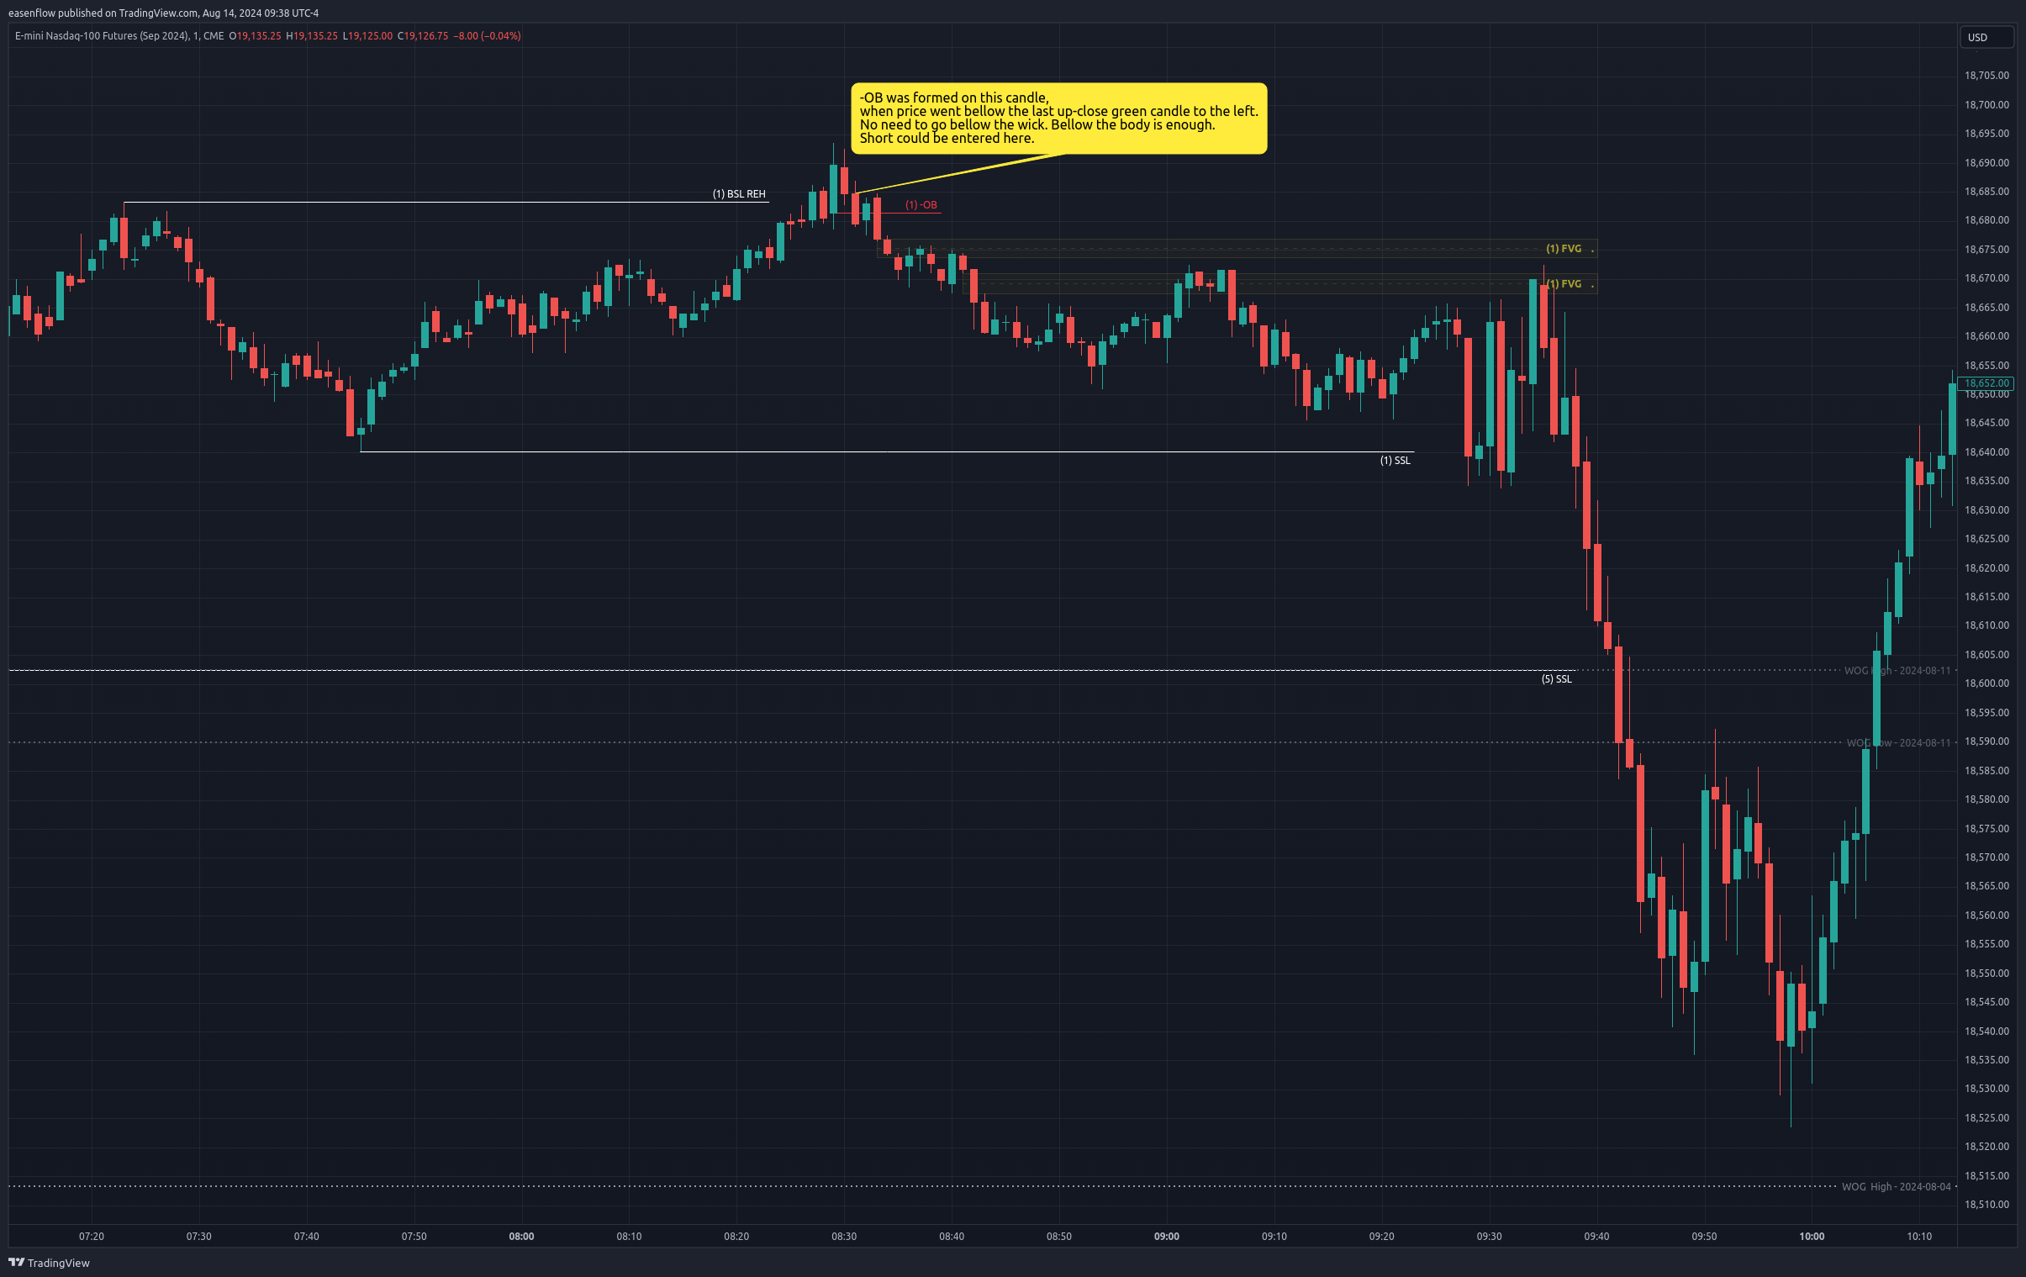Click the 08:00 time axis marker
The image size is (2026, 1277).
(521, 1236)
